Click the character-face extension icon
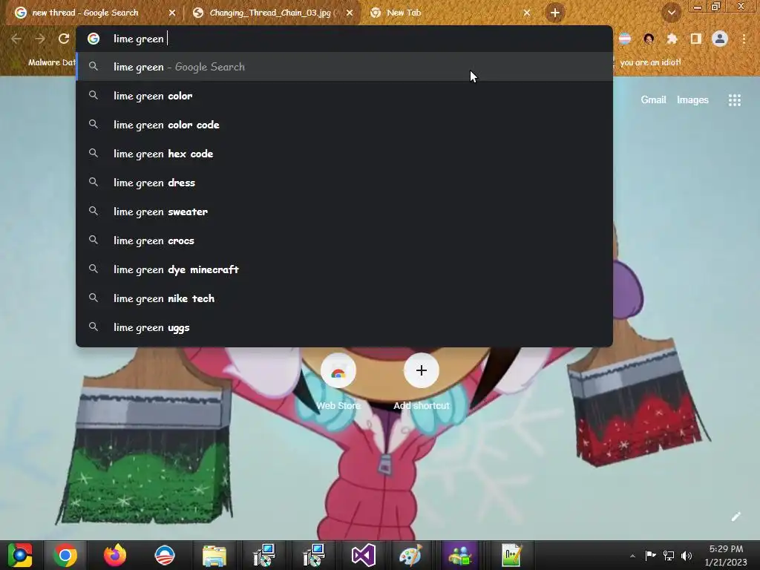The image size is (760, 570). point(649,39)
